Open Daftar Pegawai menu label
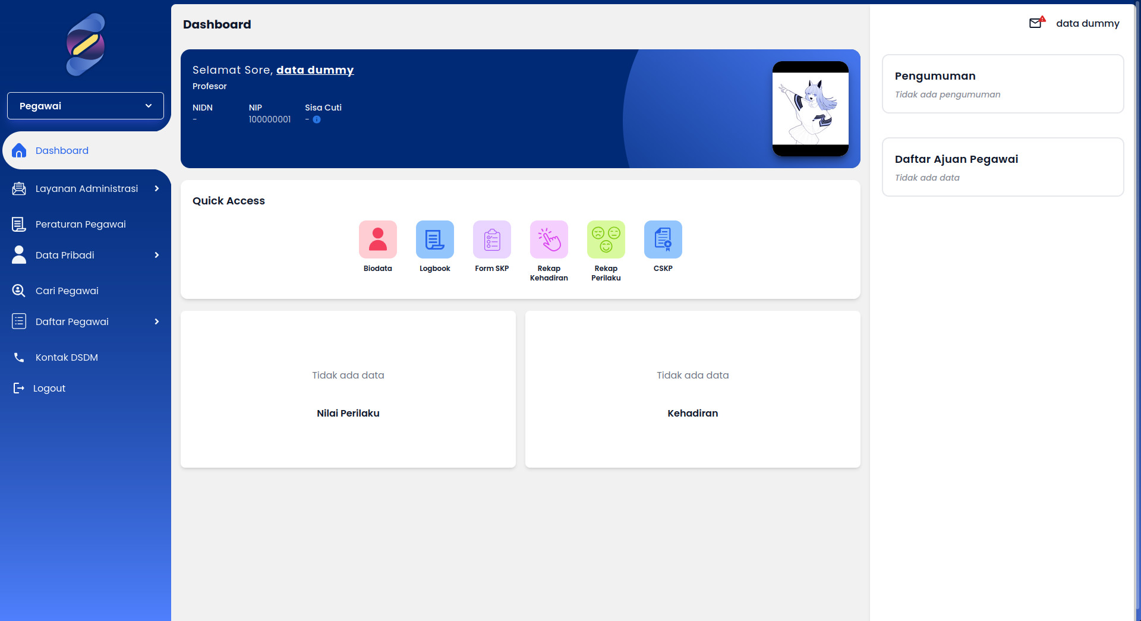 pos(72,321)
